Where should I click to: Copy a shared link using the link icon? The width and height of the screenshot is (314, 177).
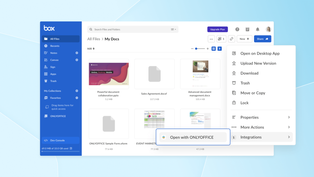click(x=232, y=39)
